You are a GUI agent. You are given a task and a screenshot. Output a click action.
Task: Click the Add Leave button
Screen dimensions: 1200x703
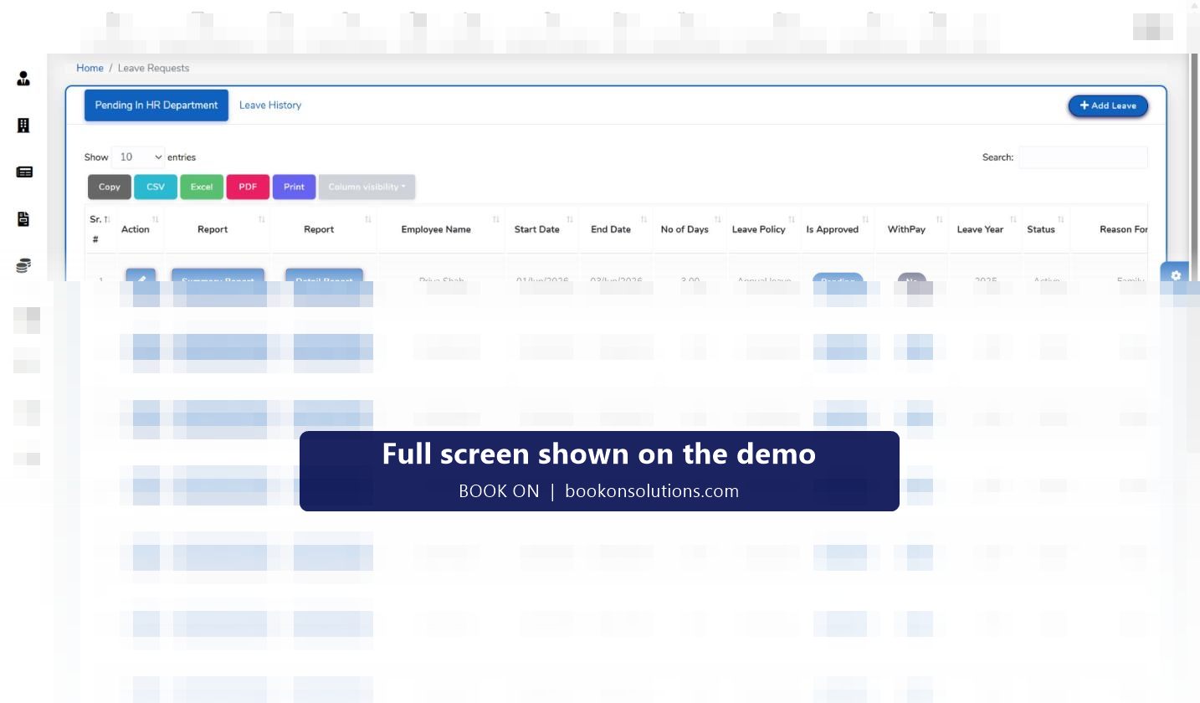1108,106
